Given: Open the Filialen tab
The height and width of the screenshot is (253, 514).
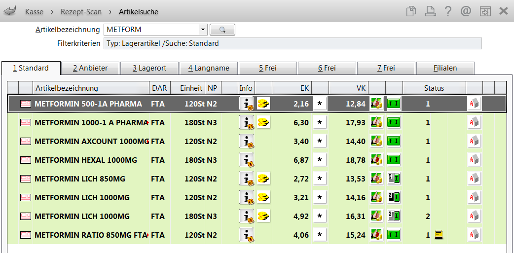Looking at the screenshot, I should tap(445, 68).
